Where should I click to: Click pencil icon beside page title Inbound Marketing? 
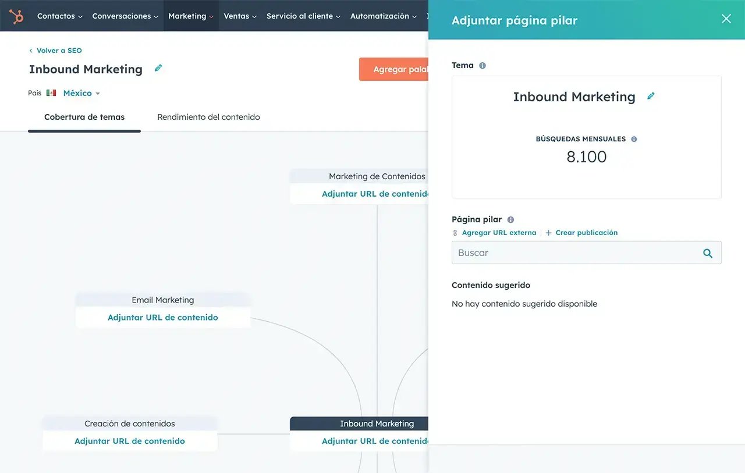click(158, 68)
